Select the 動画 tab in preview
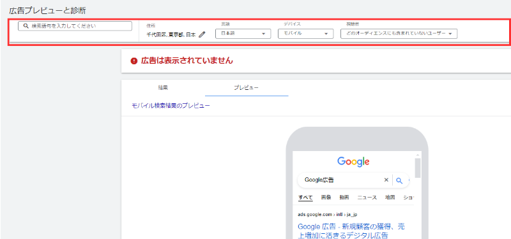 [344, 198]
